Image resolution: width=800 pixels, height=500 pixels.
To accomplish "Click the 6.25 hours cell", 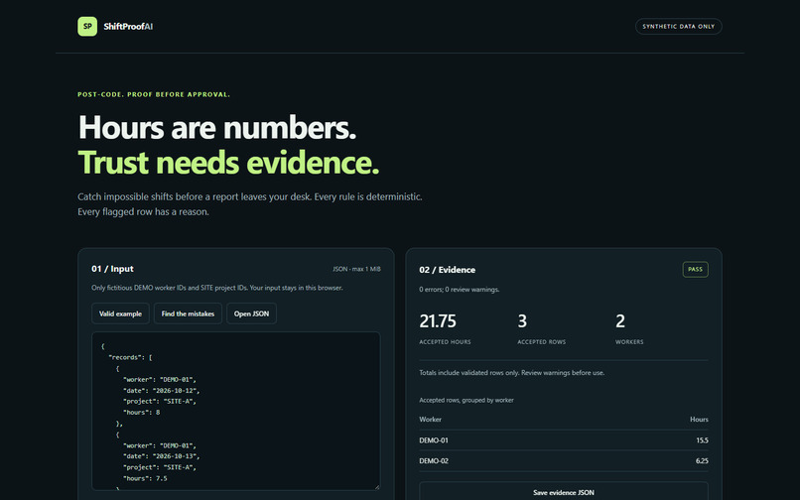I will click(702, 460).
